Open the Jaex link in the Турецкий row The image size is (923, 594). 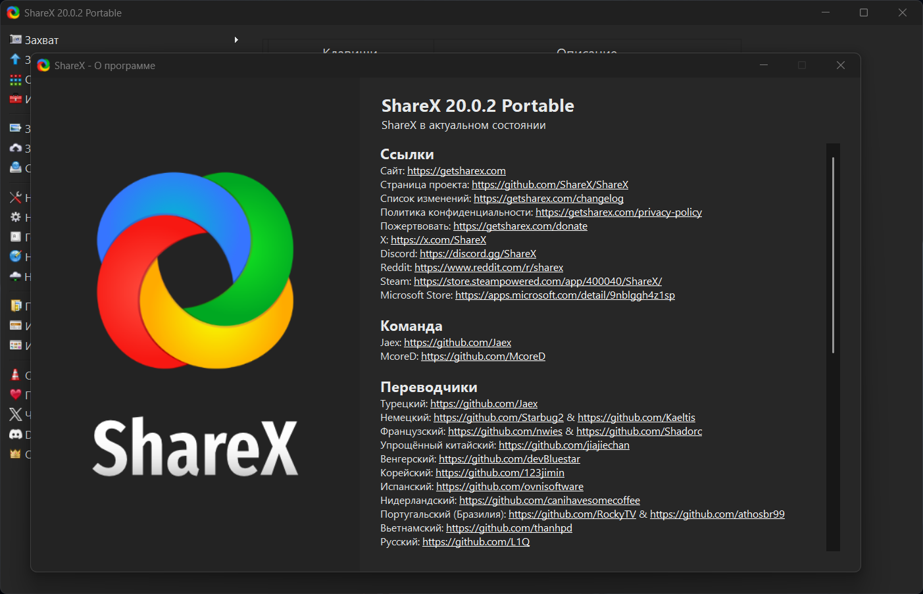click(484, 404)
